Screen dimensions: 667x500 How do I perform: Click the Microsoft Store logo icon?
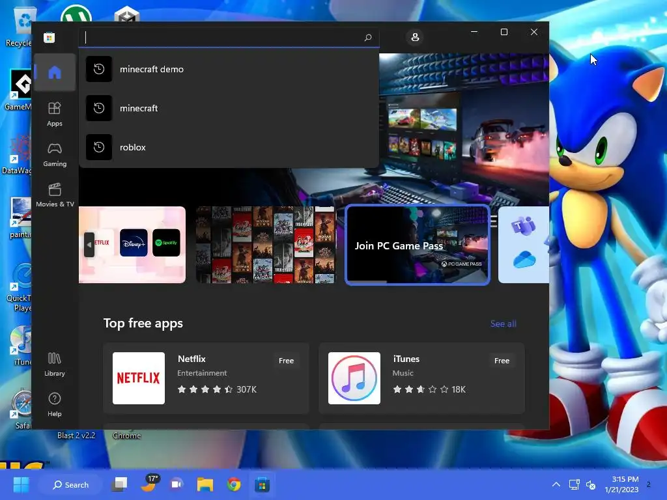pos(49,37)
